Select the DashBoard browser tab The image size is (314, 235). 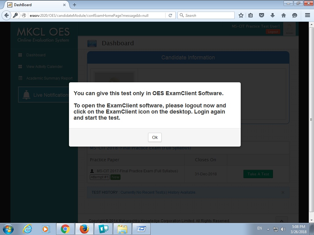coord(36,5)
